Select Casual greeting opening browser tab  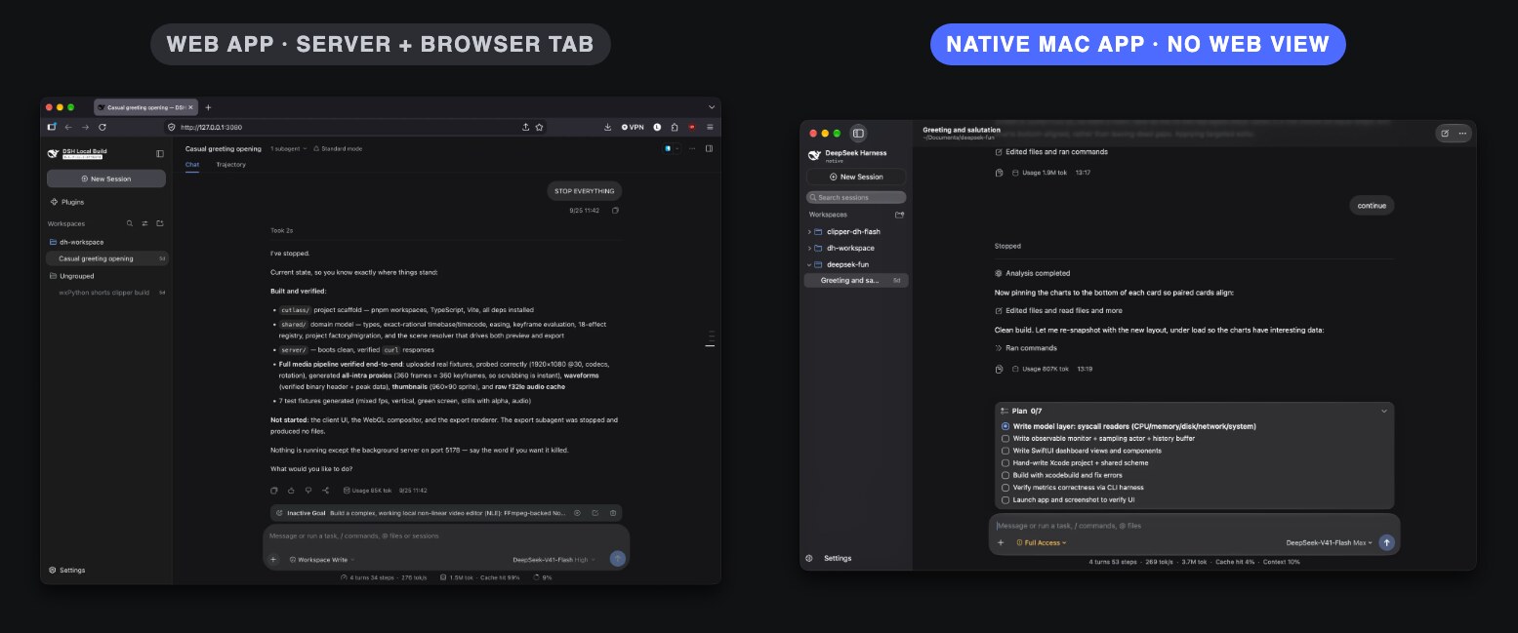coord(146,107)
